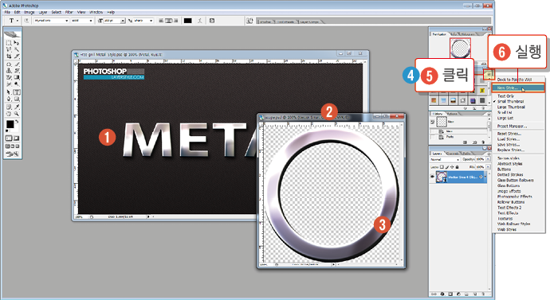Toggle the text orientation button
The height and width of the screenshot is (300, 550).
pos(26,21)
